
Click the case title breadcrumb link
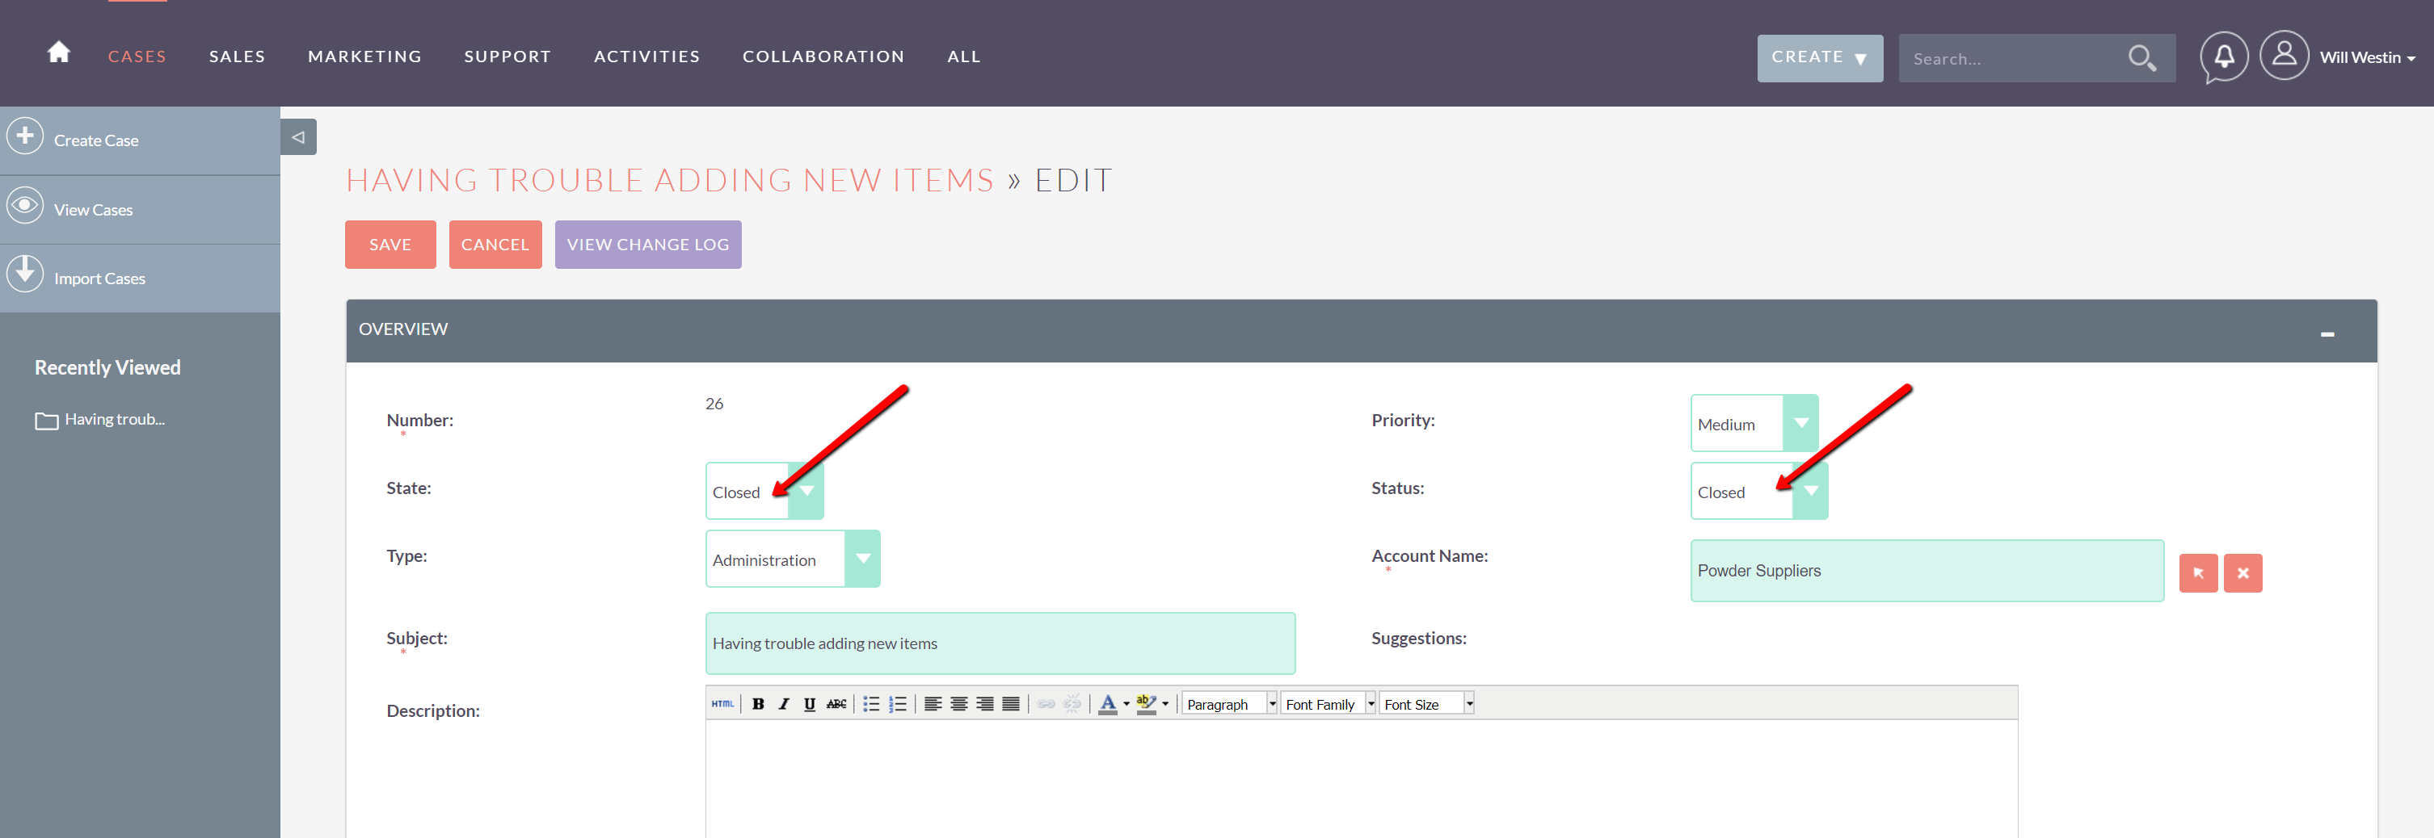pos(670,179)
